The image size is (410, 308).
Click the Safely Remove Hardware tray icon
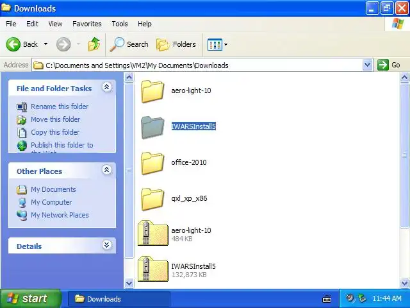[363, 298]
